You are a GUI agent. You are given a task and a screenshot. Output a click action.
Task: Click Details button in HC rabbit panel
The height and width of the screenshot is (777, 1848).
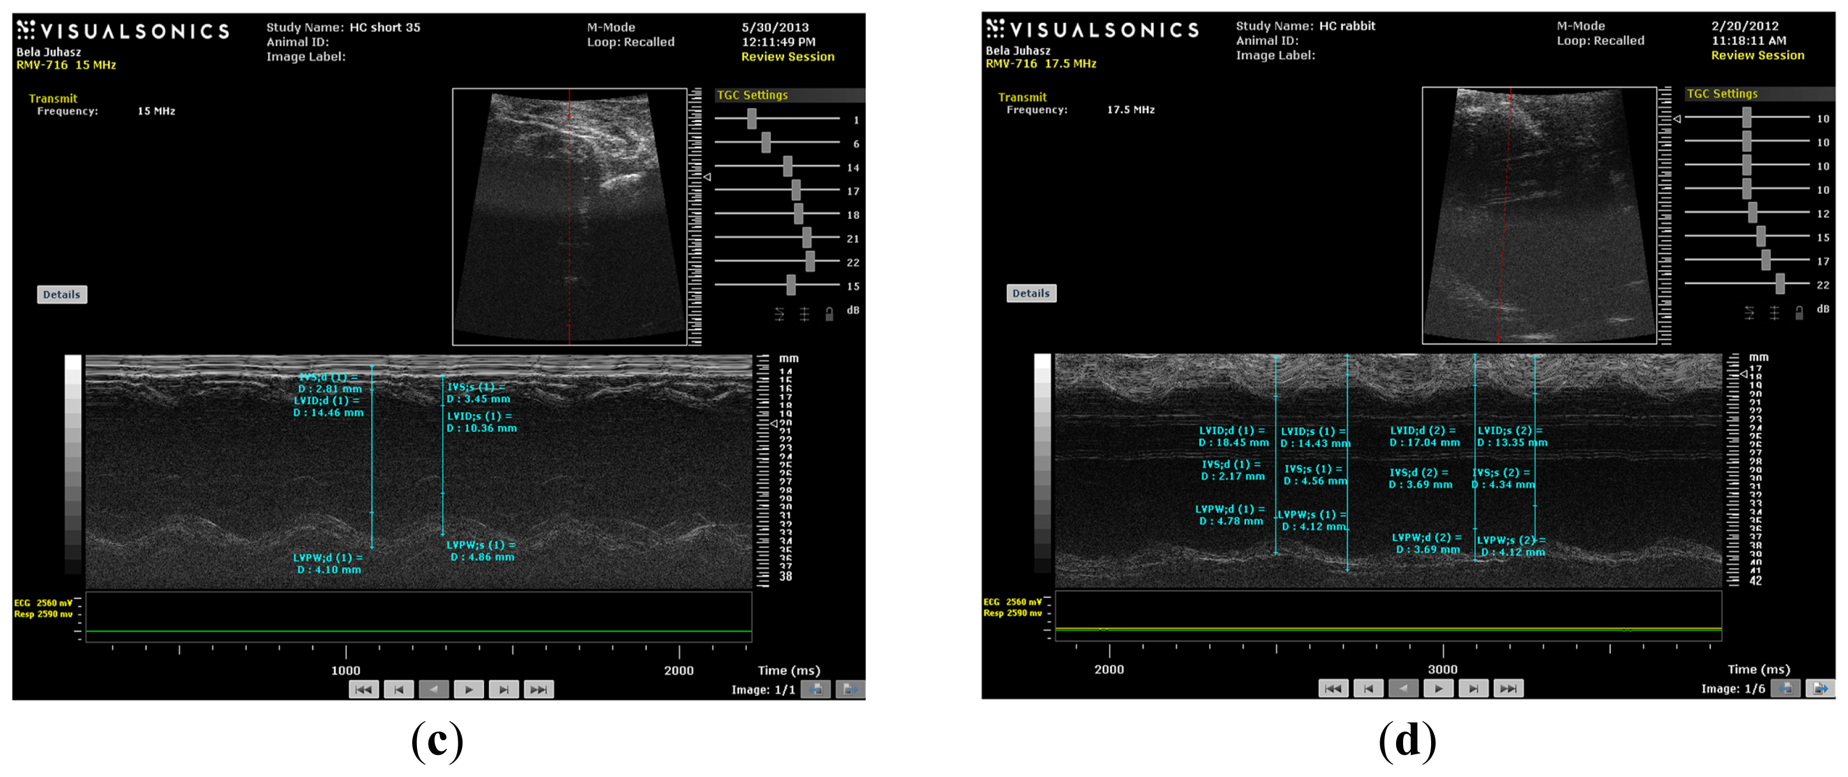click(1031, 292)
